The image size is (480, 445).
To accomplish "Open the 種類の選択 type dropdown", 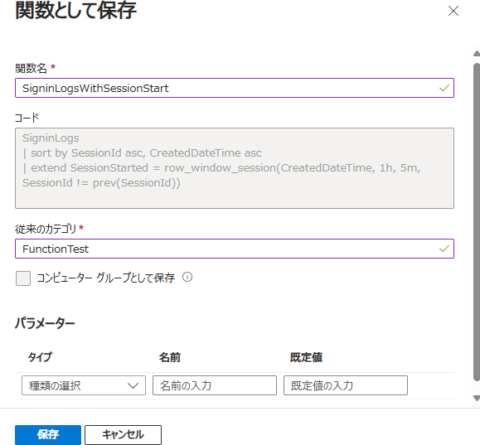I will click(x=84, y=385).
